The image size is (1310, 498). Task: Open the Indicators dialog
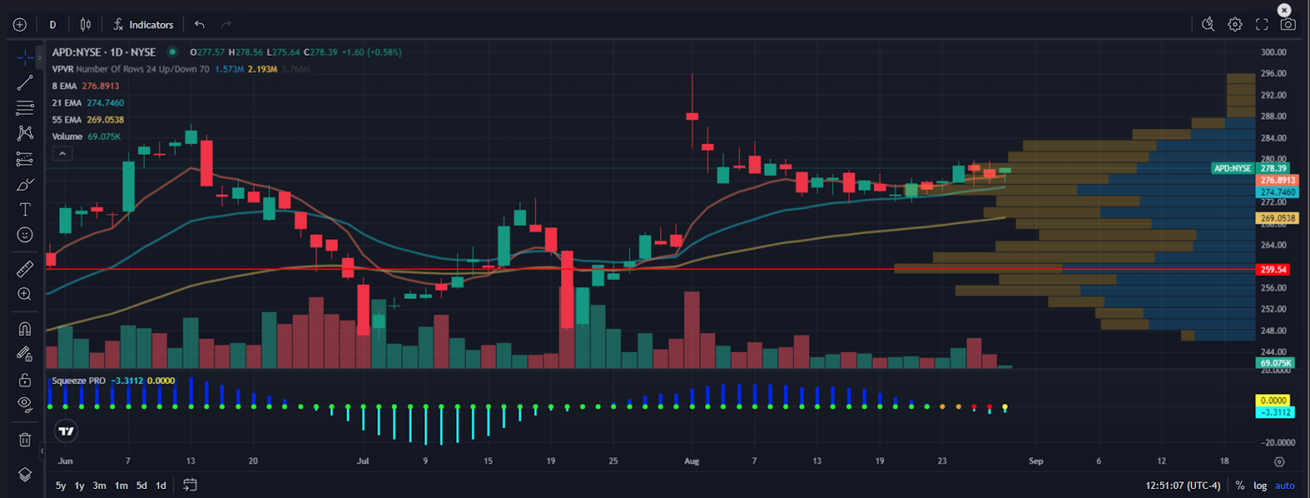(x=143, y=25)
